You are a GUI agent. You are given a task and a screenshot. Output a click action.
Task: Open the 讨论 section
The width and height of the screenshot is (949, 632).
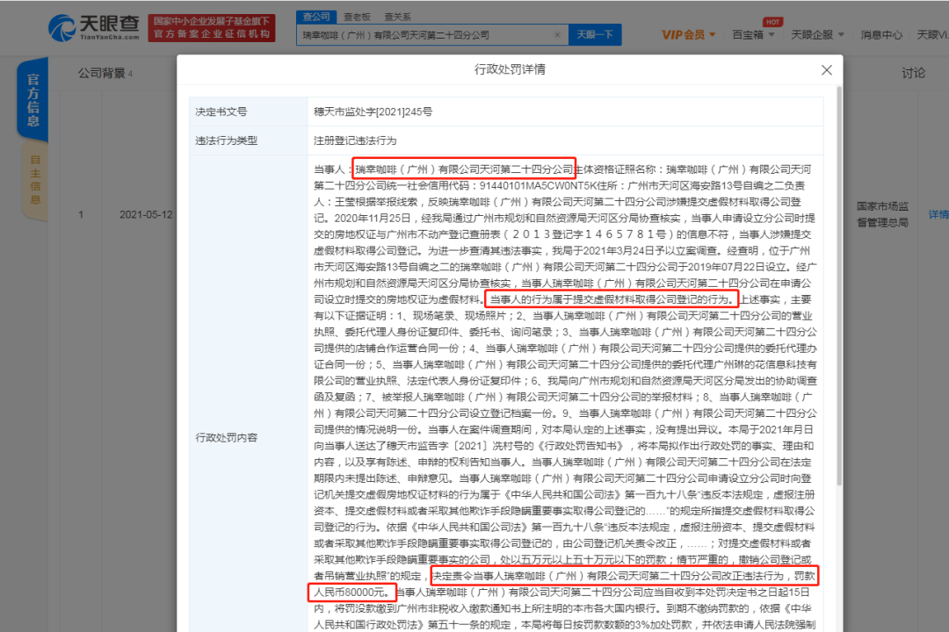point(913,73)
